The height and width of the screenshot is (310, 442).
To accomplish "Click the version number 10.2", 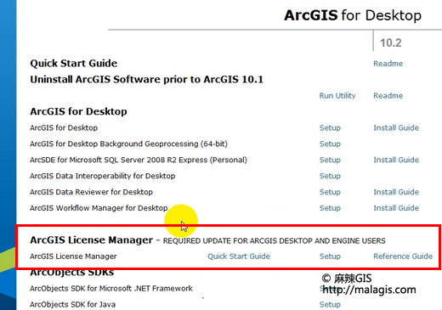I will tap(391, 43).
